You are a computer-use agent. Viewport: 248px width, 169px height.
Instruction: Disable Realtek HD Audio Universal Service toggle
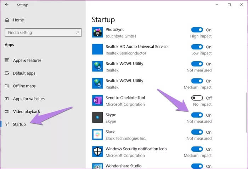[x=197, y=47]
